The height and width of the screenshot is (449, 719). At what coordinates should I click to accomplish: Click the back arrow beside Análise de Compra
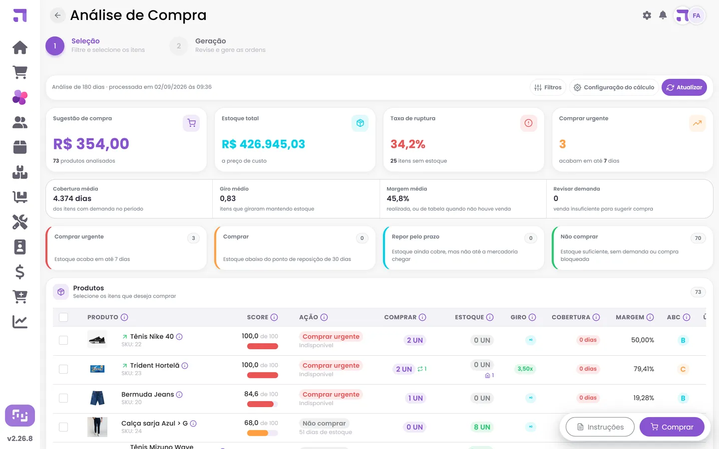tap(58, 15)
